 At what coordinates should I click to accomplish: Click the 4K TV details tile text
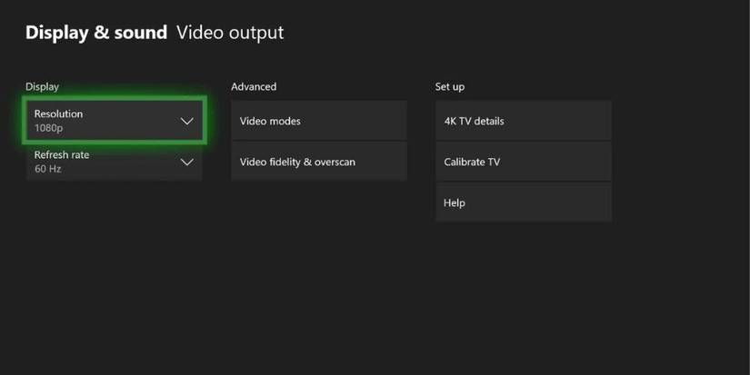474,121
